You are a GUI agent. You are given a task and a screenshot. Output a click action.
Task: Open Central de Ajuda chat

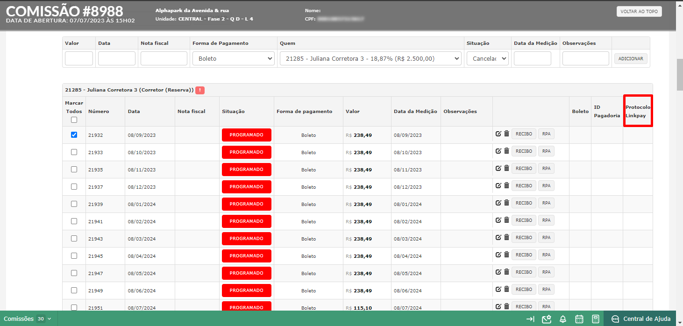pyautogui.click(x=641, y=319)
